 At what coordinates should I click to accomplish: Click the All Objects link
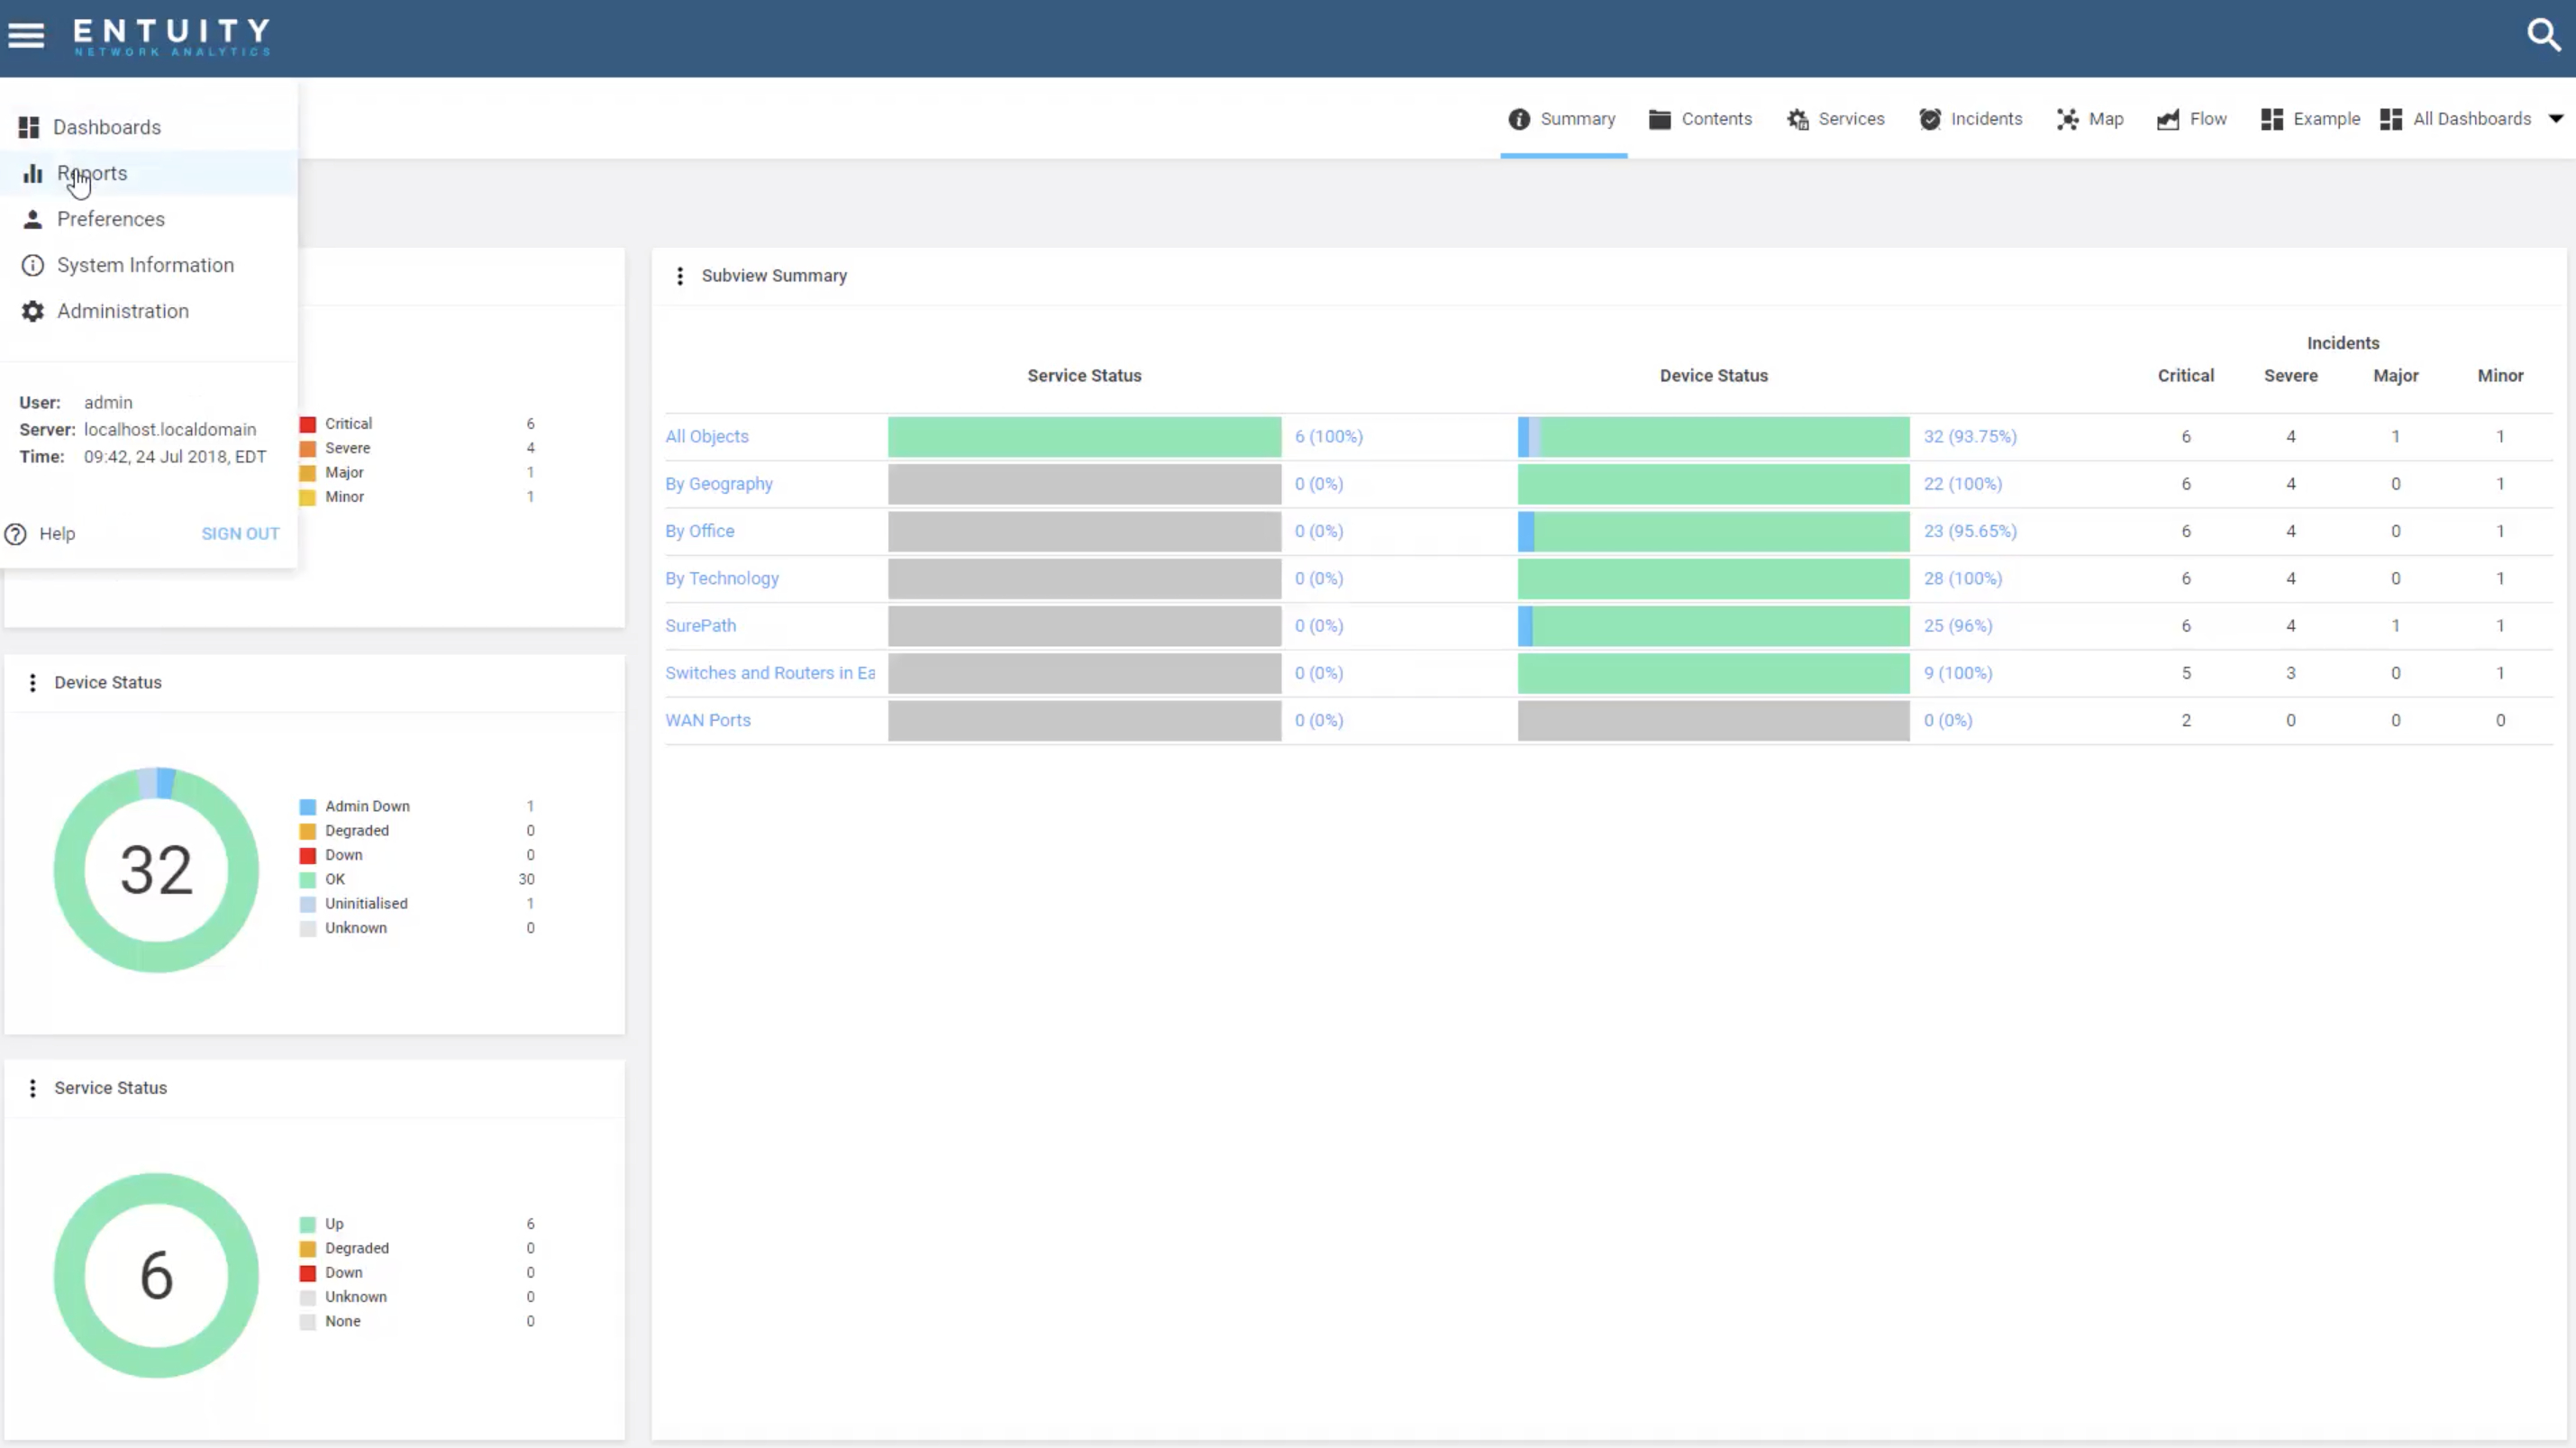click(707, 435)
